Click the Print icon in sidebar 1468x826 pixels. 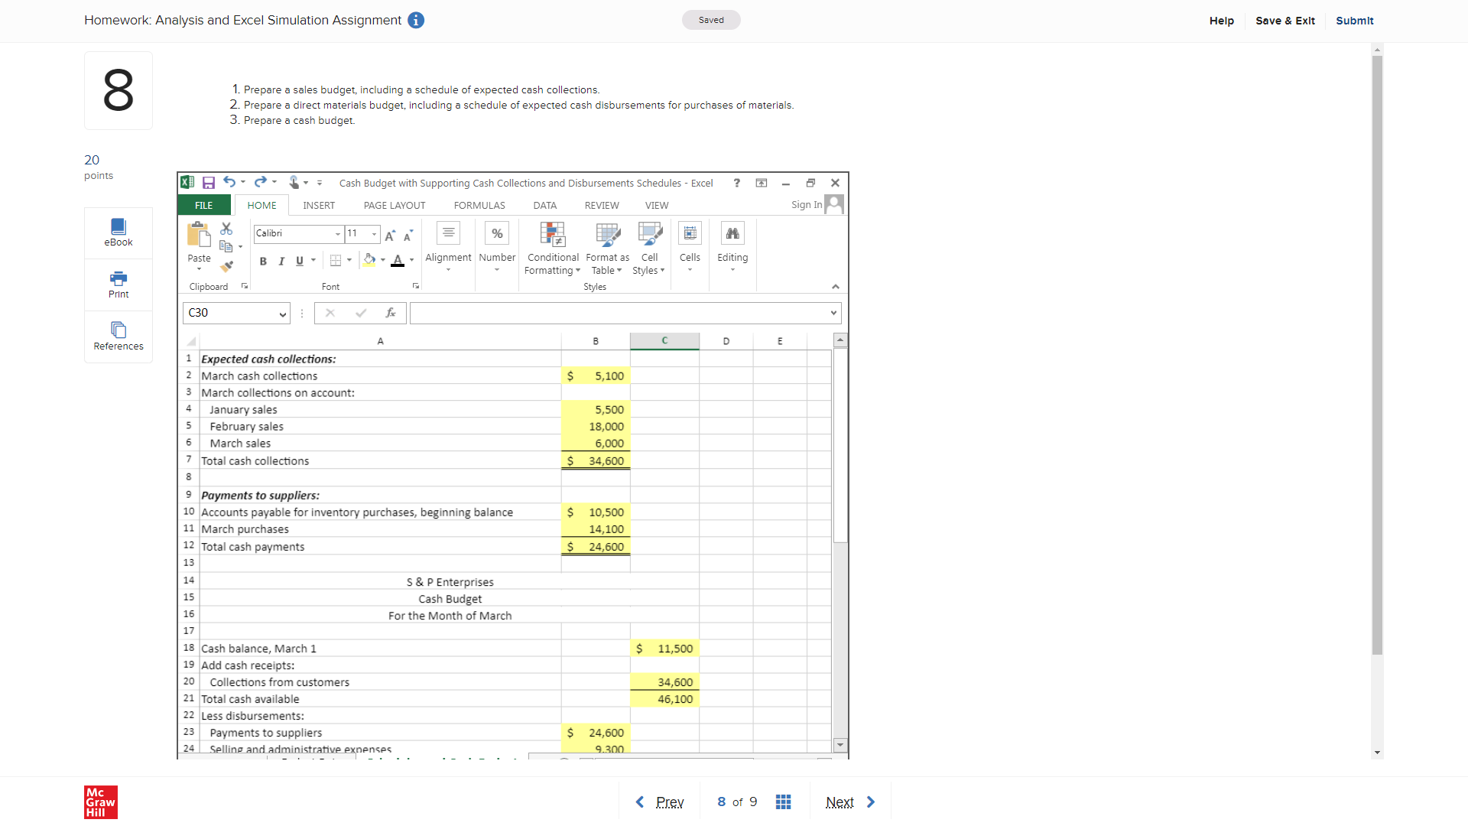click(119, 285)
